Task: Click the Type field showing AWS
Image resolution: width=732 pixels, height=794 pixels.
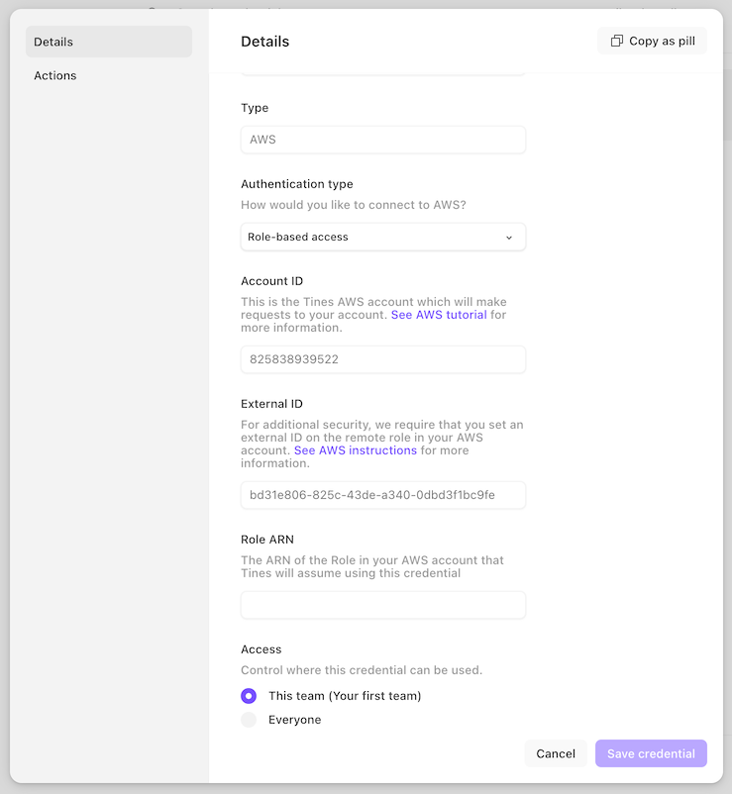Action: coord(383,140)
